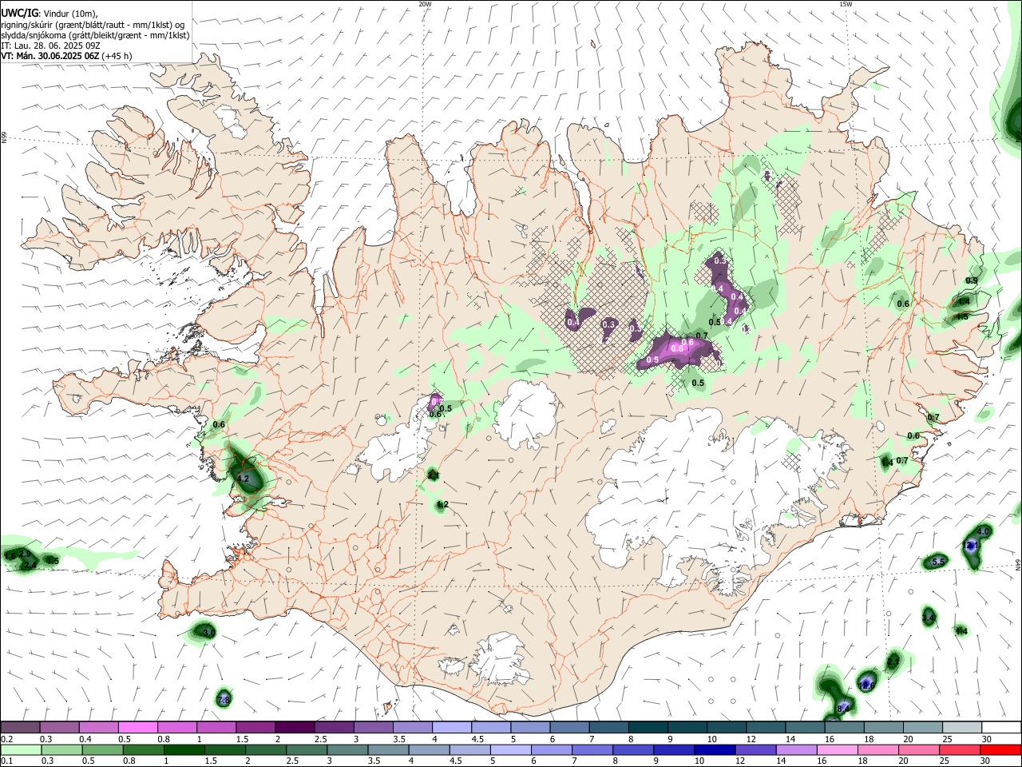This screenshot has height=767, width=1022.
Task: Click the 4.0 precipitation value in the east sea
Action: pyautogui.click(x=984, y=531)
